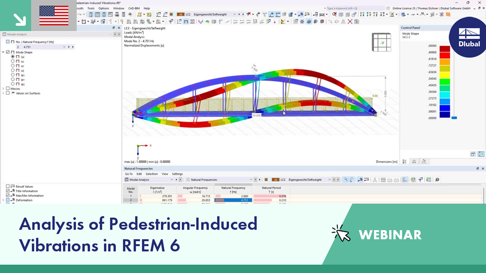486x273 pixels.
Task: Expand the Values on Surfaces node
Action: click(3, 93)
